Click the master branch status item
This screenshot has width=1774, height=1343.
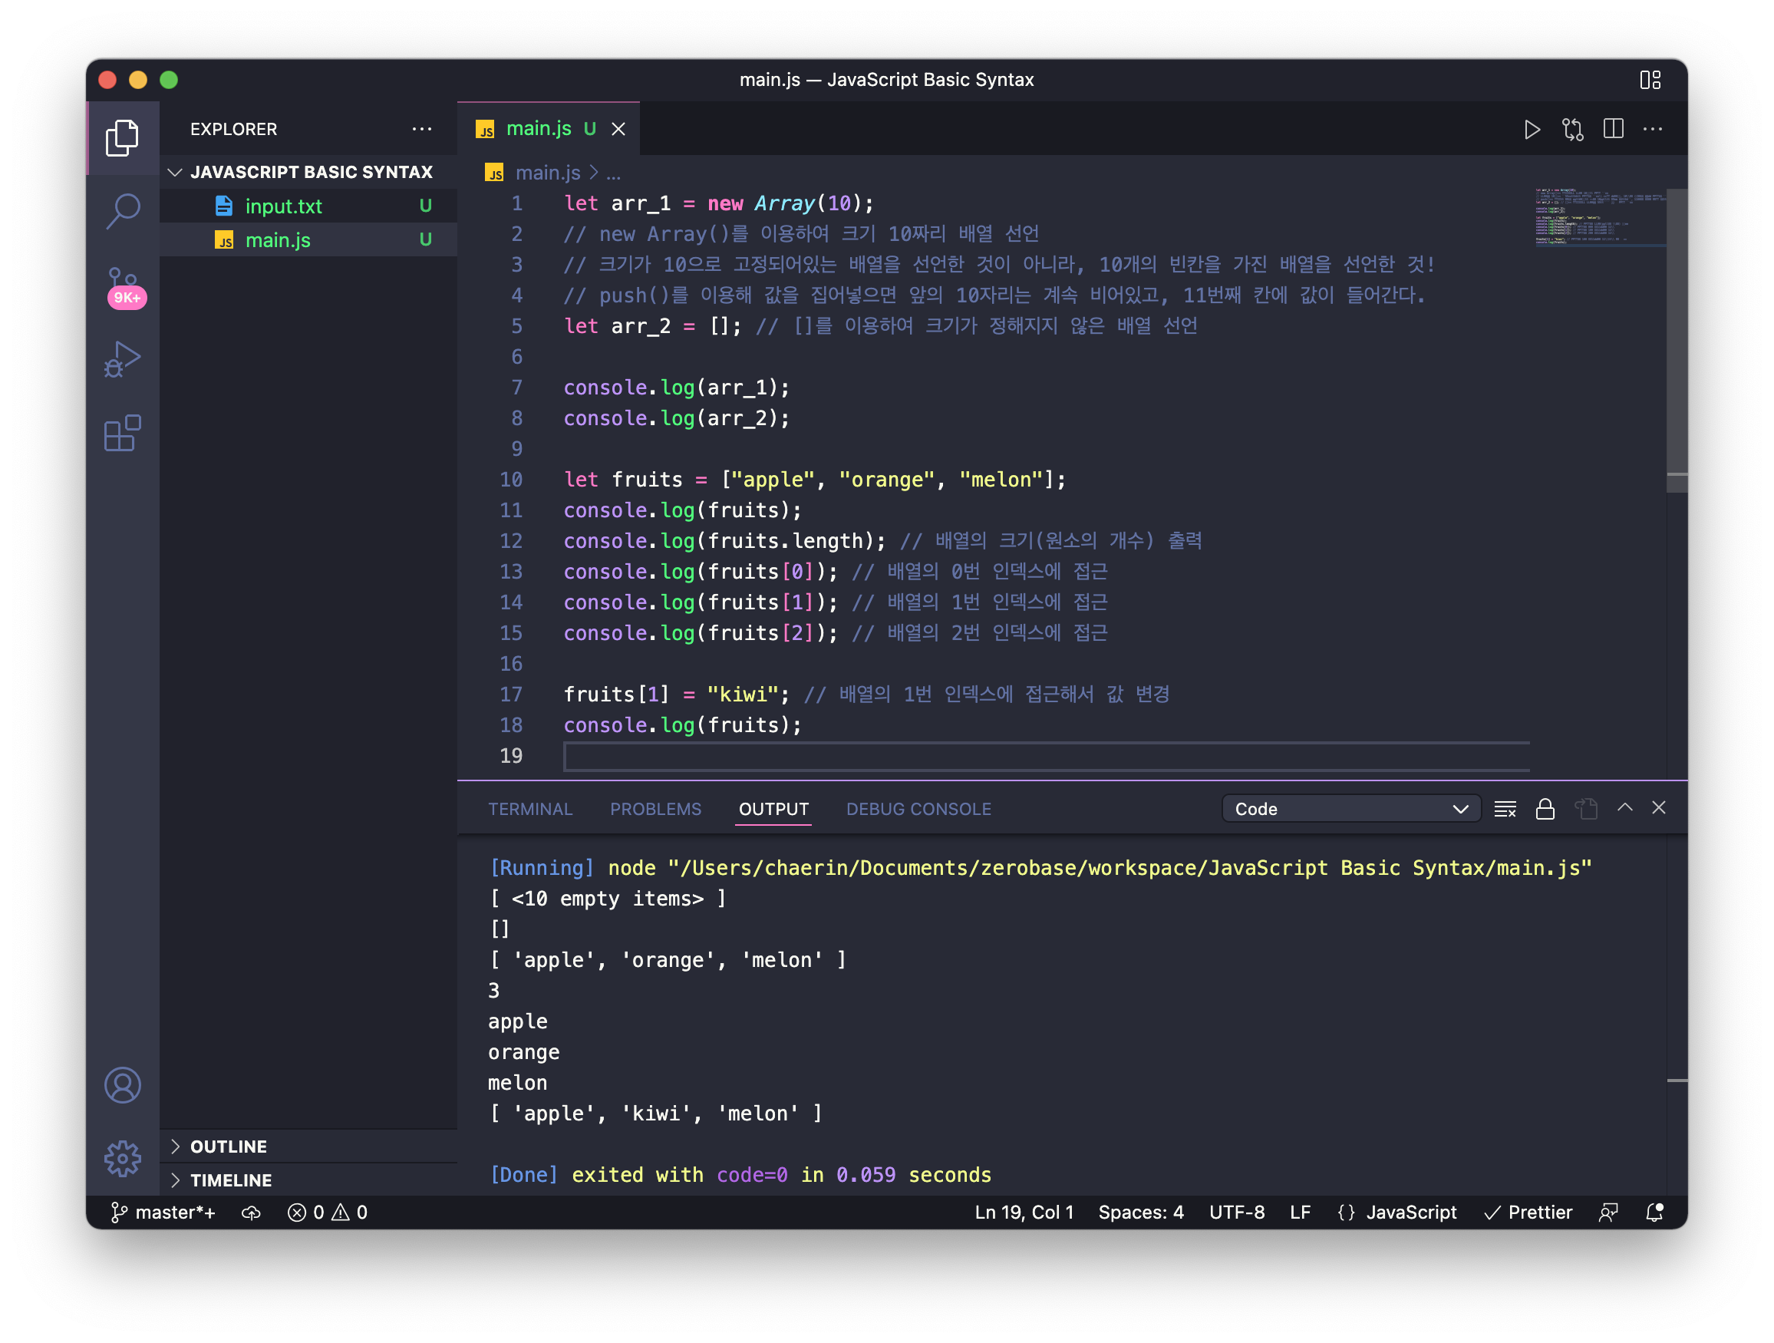click(x=163, y=1213)
